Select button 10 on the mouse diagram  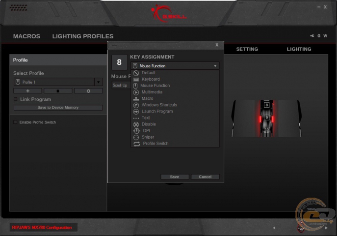pos(266,130)
